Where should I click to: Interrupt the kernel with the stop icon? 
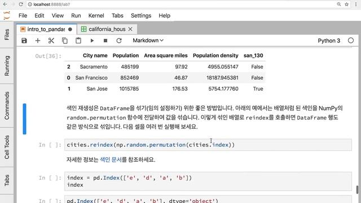tap(105, 41)
